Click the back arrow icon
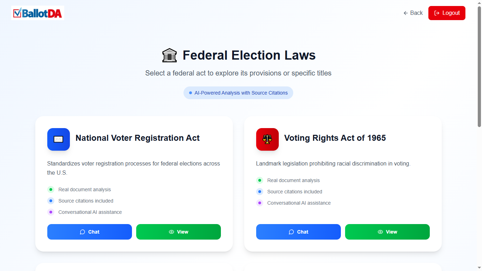Viewport: 482px width, 271px height. (x=406, y=13)
